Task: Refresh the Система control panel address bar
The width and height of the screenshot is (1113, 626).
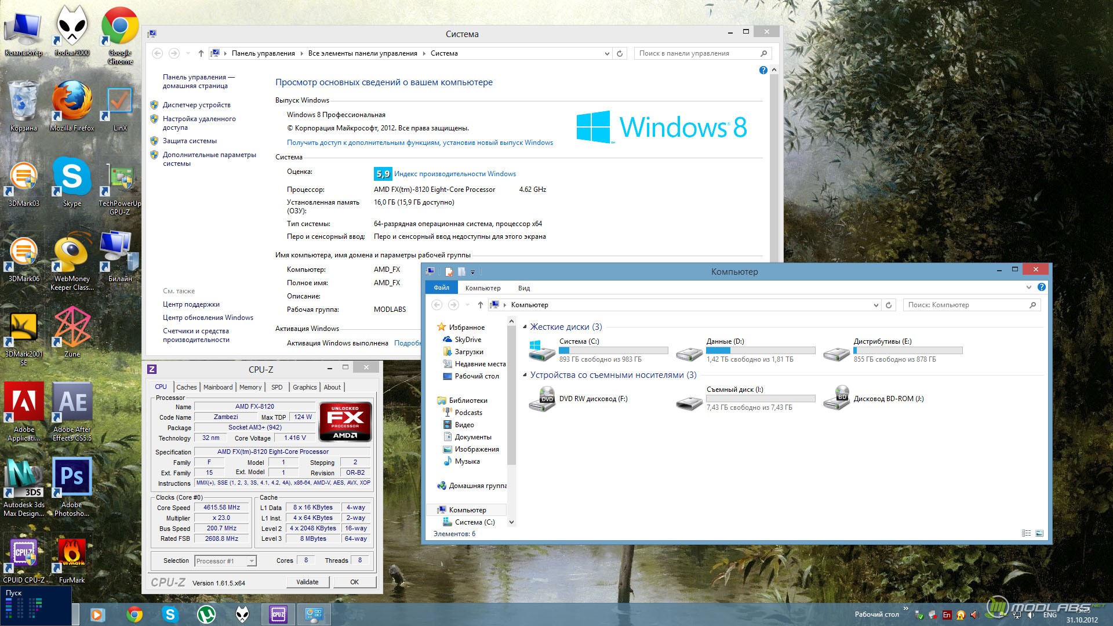Action: [620, 53]
